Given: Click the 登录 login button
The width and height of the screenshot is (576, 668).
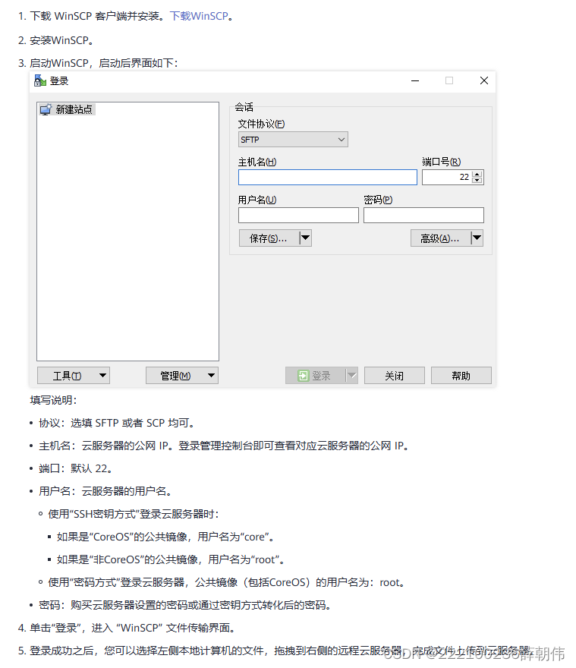Looking at the screenshot, I should tap(316, 375).
